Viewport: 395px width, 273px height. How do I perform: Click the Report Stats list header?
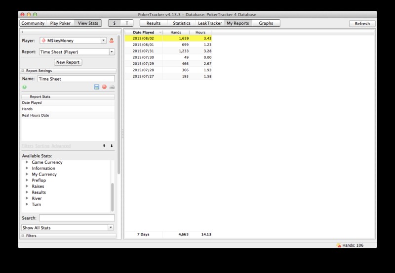68,96
